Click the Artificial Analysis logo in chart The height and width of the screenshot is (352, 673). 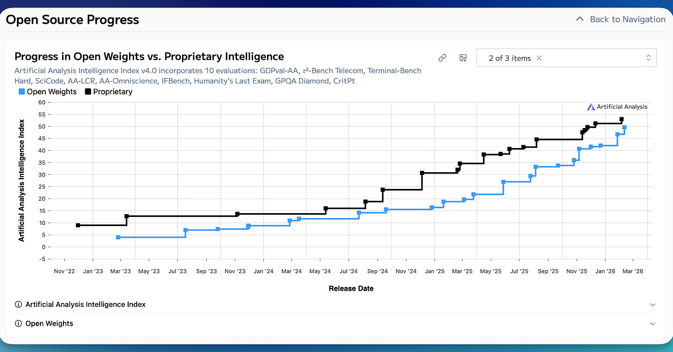(x=618, y=107)
